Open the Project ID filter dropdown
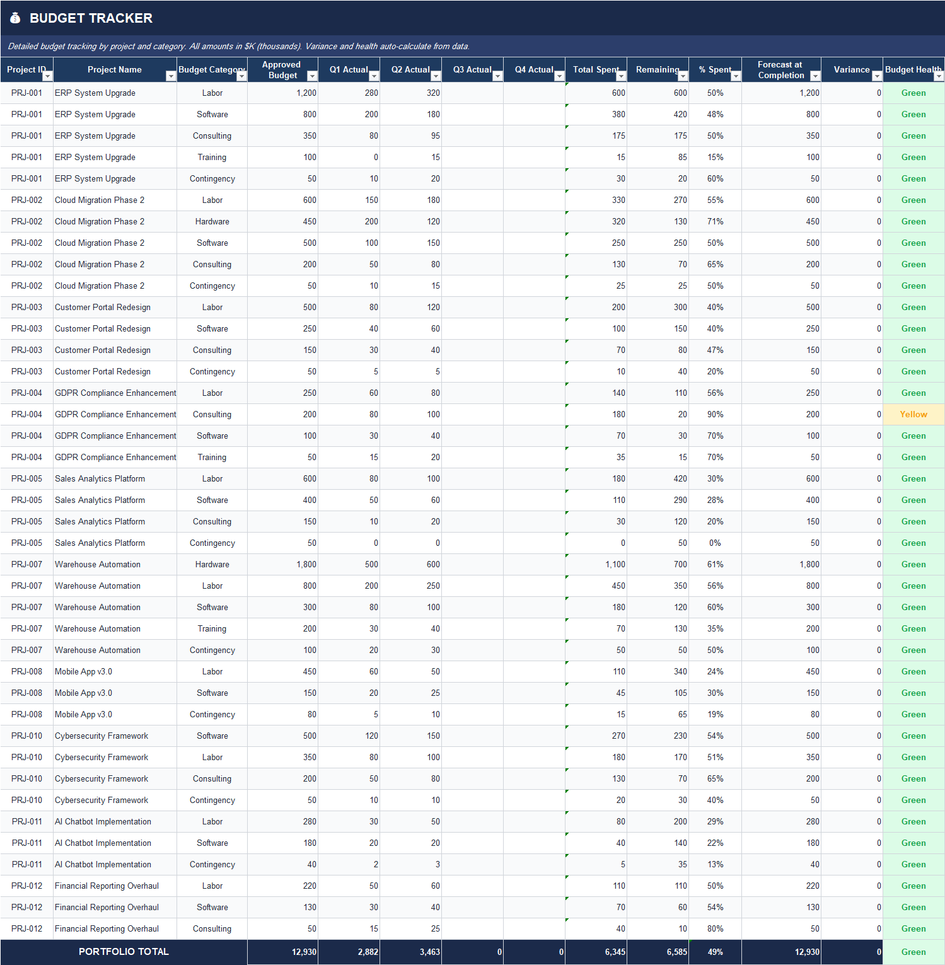 coord(48,77)
